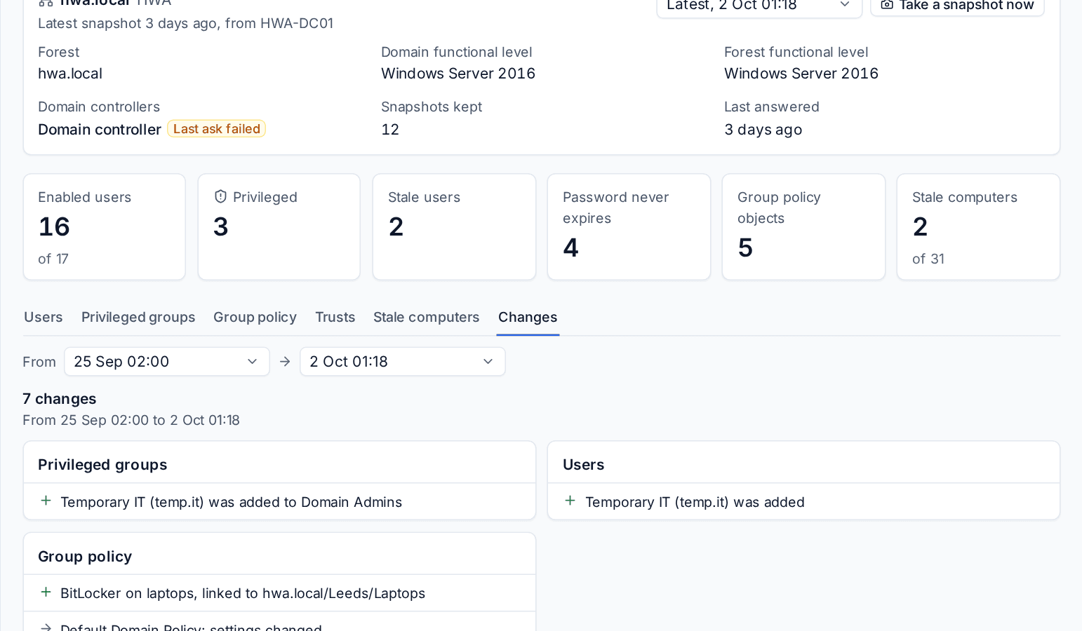Switch to the Users tab
1082x631 pixels.
point(44,317)
